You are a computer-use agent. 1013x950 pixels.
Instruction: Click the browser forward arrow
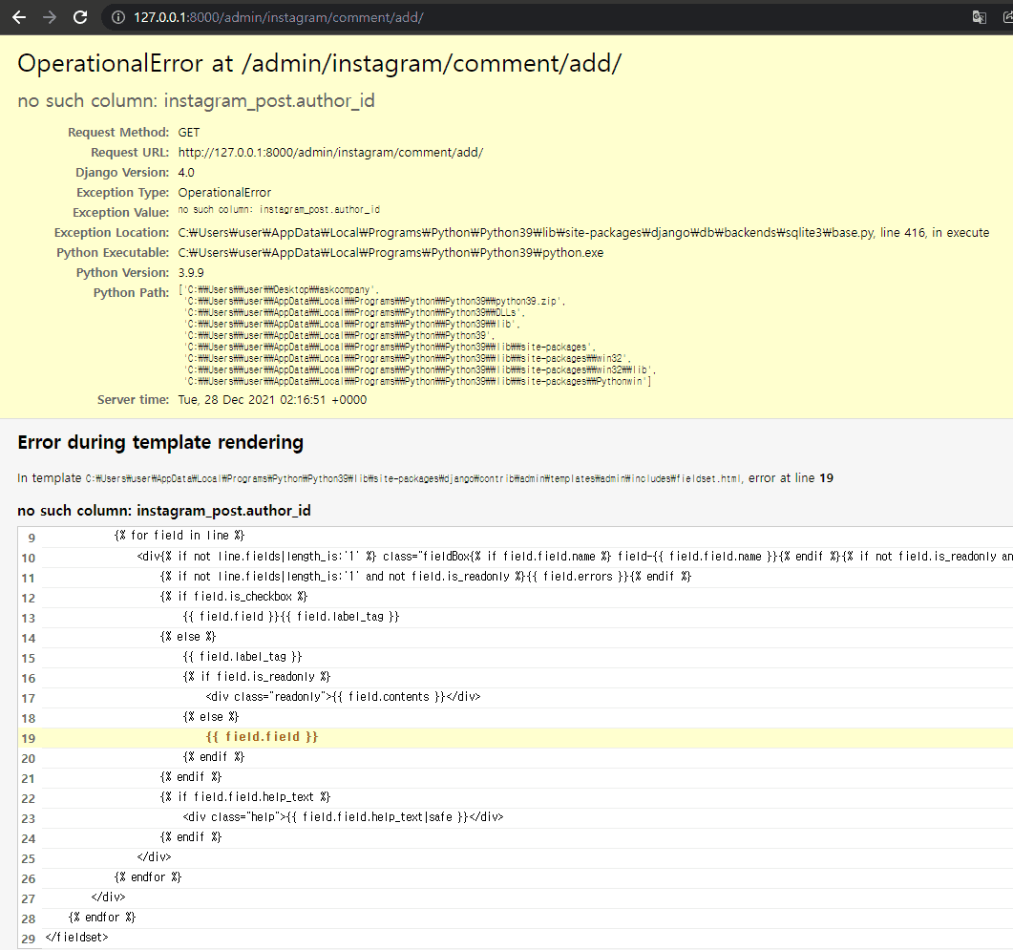[50, 17]
